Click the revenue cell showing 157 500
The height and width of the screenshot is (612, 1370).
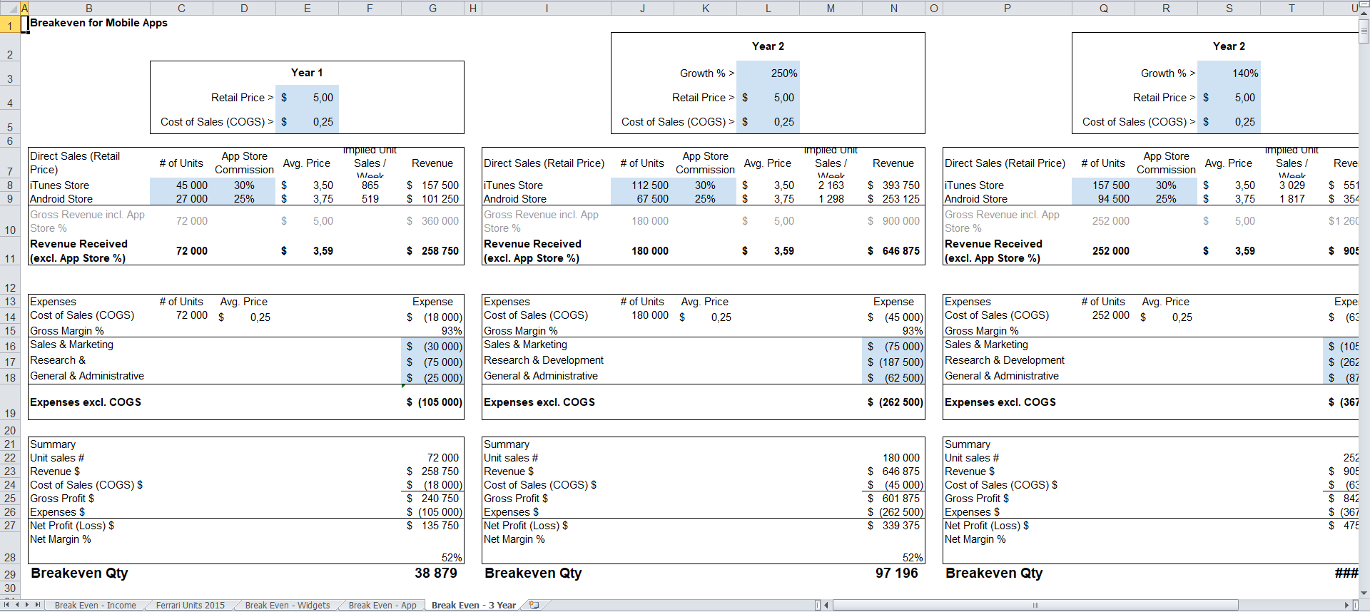pyautogui.click(x=432, y=185)
